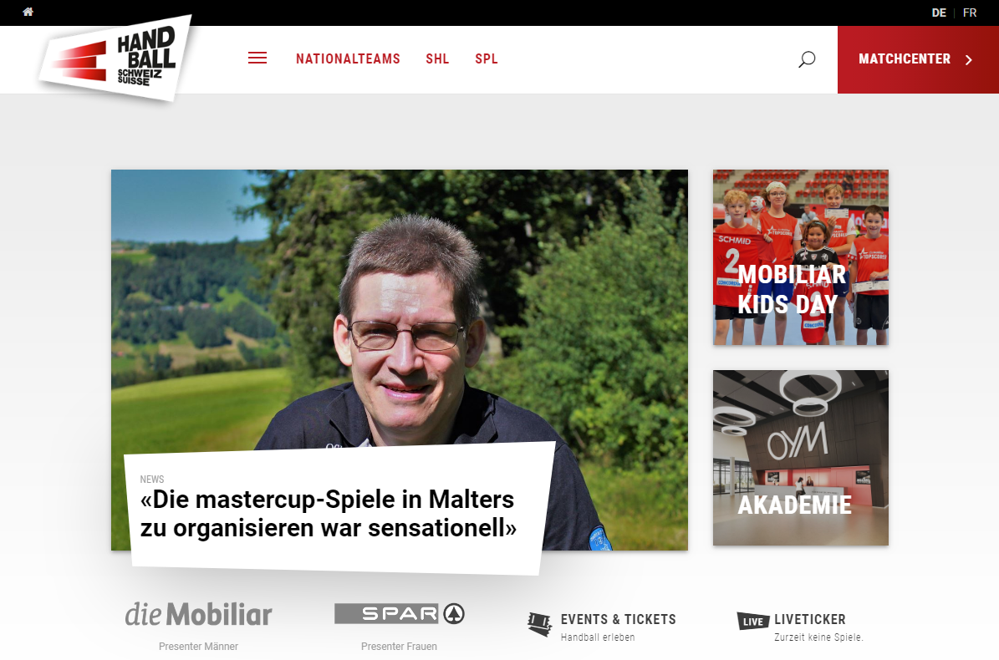Image resolution: width=999 pixels, height=660 pixels.
Task: Open the Events & Tickets link
Action: (x=618, y=619)
